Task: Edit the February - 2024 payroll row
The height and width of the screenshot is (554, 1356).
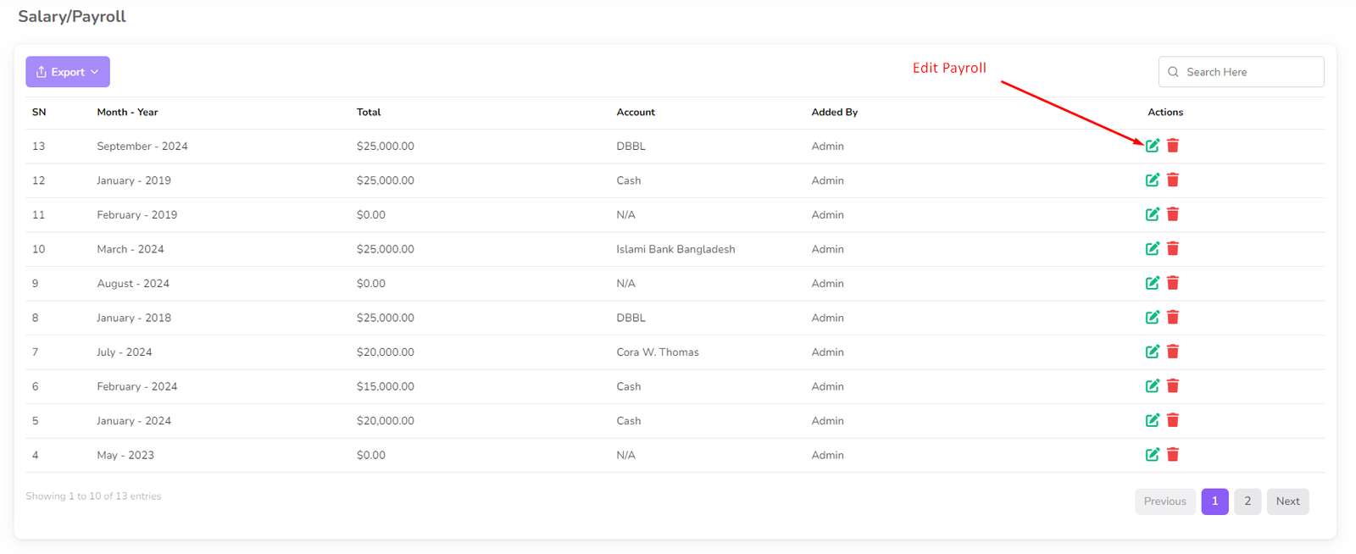Action: click(1152, 386)
